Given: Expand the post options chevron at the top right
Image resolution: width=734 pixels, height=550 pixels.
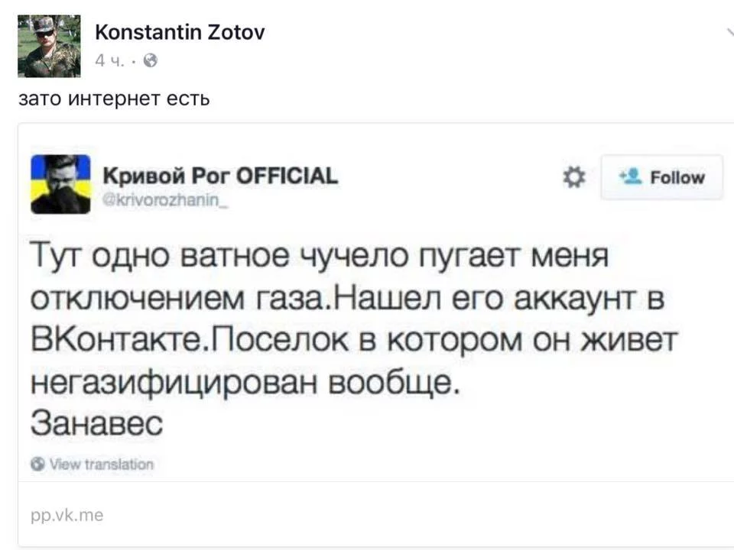Looking at the screenshot, I should click(x=729, y=33).
